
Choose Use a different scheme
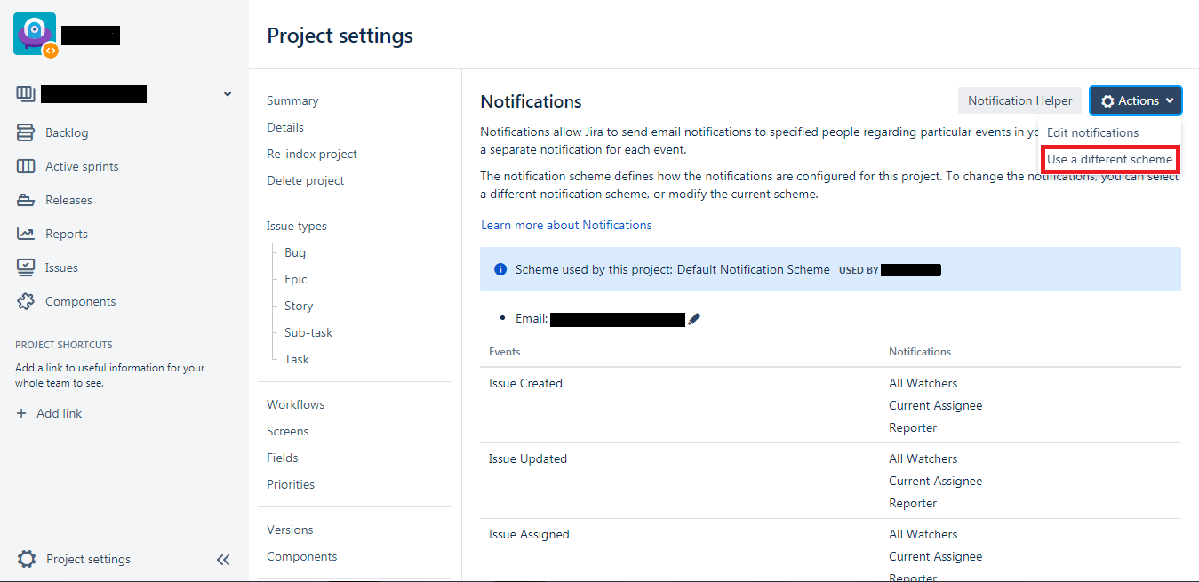point(1110,158)
